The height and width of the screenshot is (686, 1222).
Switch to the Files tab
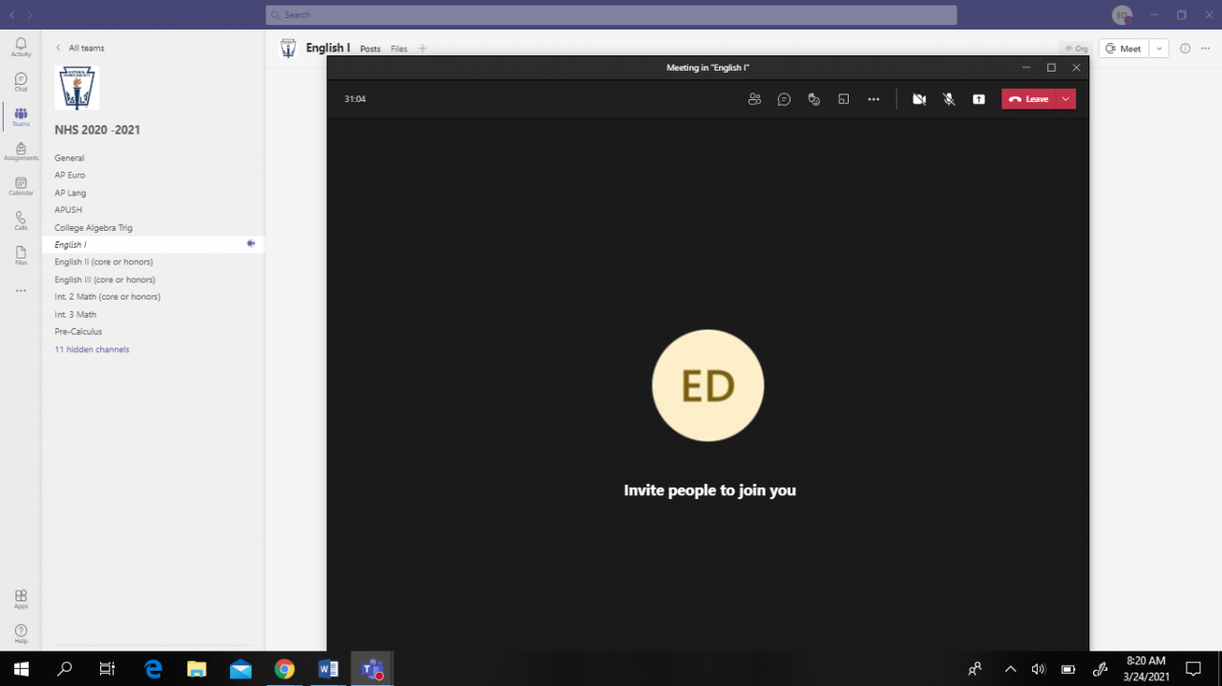coord(399,49)
